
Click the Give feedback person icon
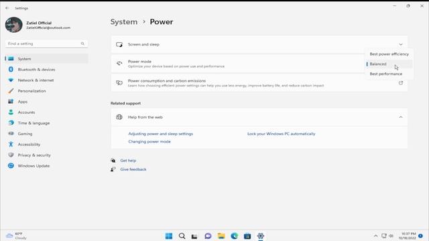pos(113,169)
